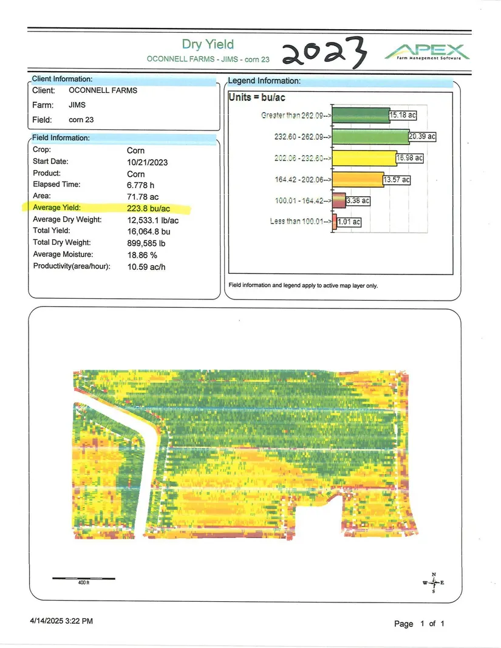Viewport: 501px width, 648px height.
Task: Select the dark green 'Greater than 262.09' legend bar
Action: (361, 115)
